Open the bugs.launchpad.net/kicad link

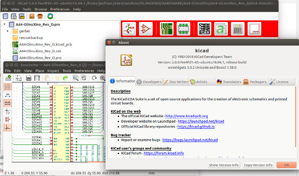tap(190, 140)
